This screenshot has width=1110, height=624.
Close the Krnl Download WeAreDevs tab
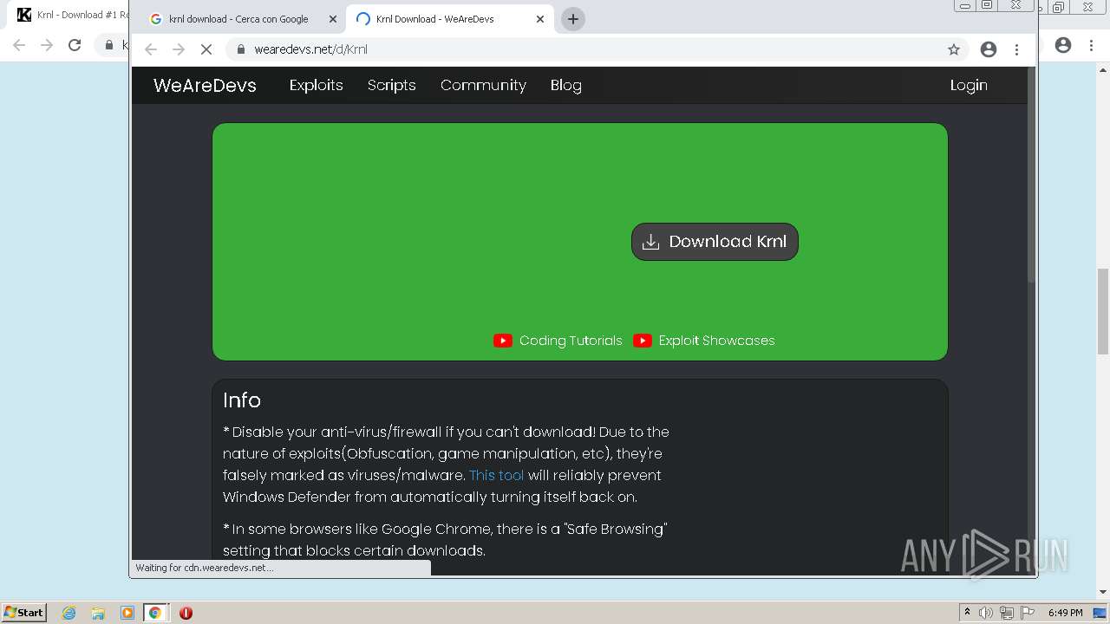click(539, 19)
